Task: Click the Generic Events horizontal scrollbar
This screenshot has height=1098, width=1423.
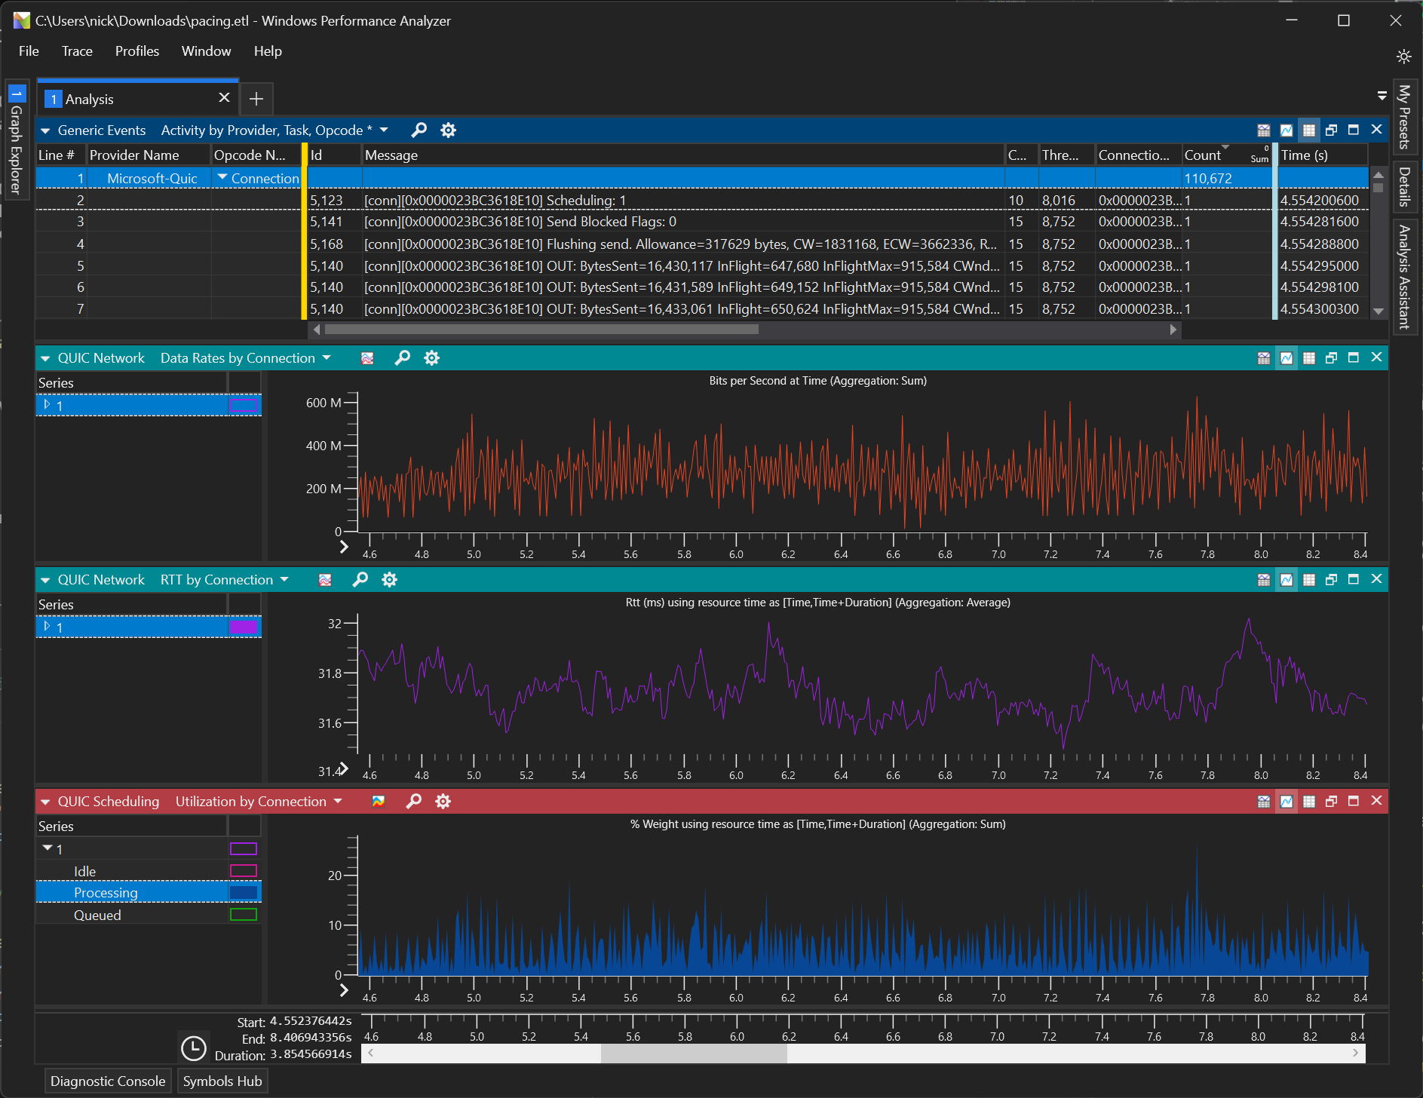Action: point(541,330)
